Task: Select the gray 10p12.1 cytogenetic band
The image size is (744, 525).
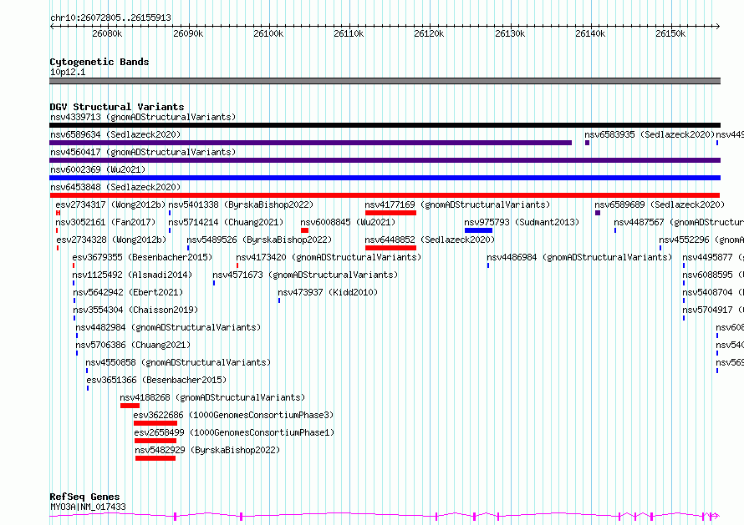Action: pos(385,81)
